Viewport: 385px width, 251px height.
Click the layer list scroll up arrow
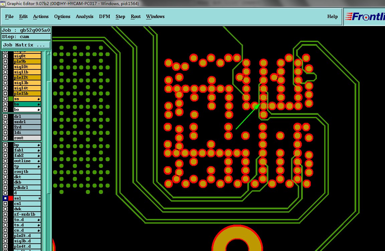(x=48, y=53)
